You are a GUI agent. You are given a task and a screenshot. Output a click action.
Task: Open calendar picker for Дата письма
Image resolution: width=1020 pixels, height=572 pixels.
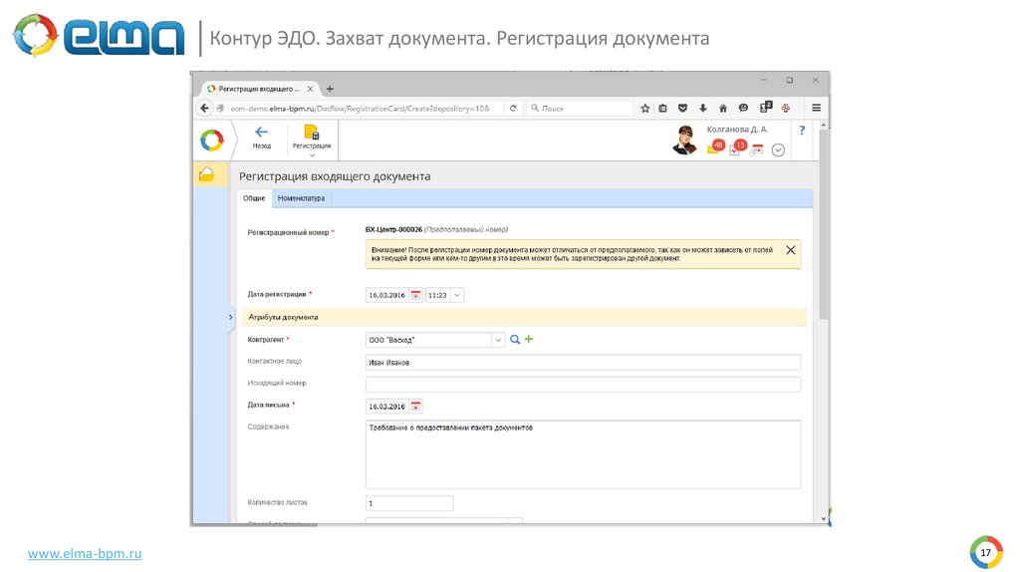tap(415, 407)
